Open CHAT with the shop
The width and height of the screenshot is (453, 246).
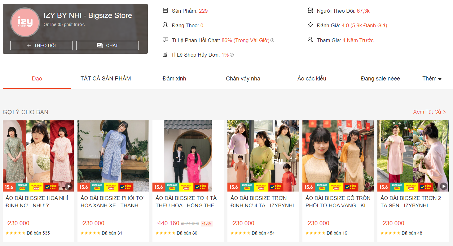pos(108,45)
